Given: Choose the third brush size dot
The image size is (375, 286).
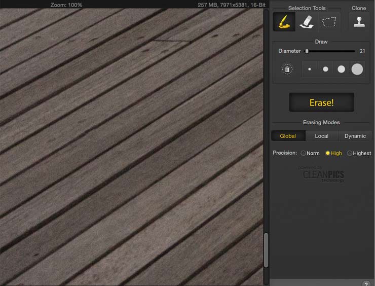Looking at the screenshot, I should (x=341, y=69).
